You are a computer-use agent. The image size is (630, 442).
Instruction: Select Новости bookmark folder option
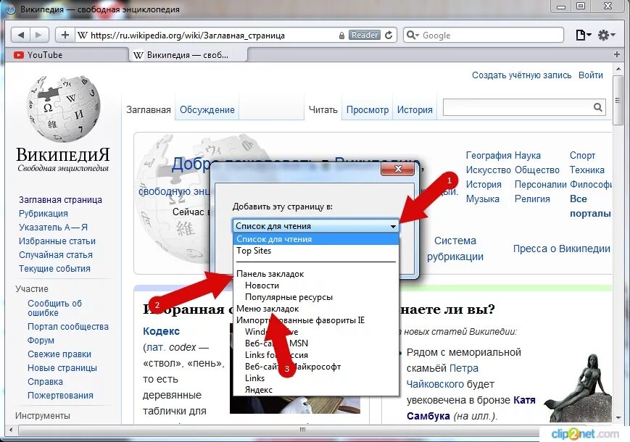(316, 285)
